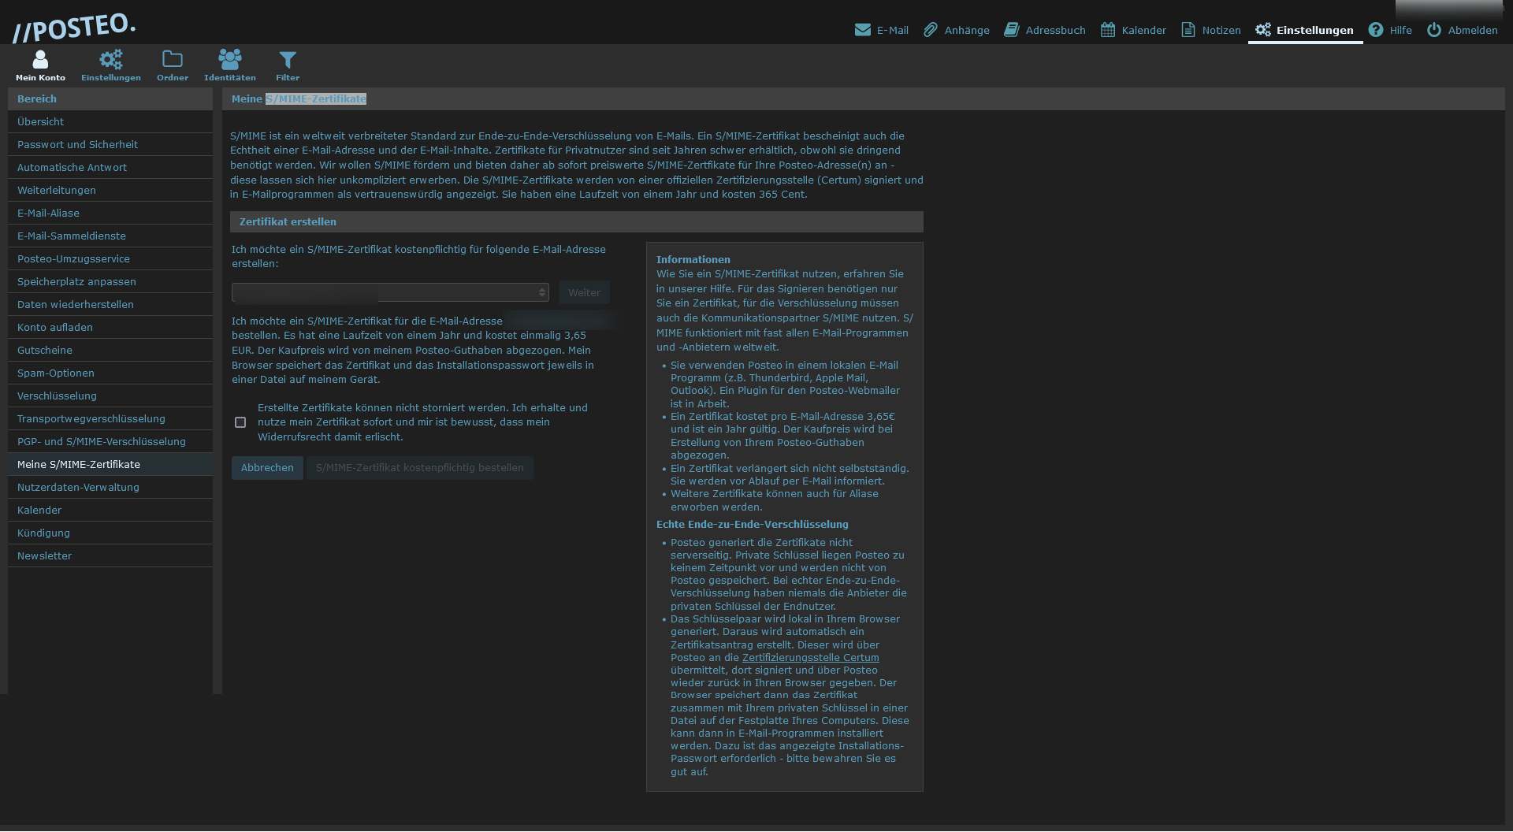Click the Notizen document icon
Screen dimensions: 1513x832
(1188, 30)
